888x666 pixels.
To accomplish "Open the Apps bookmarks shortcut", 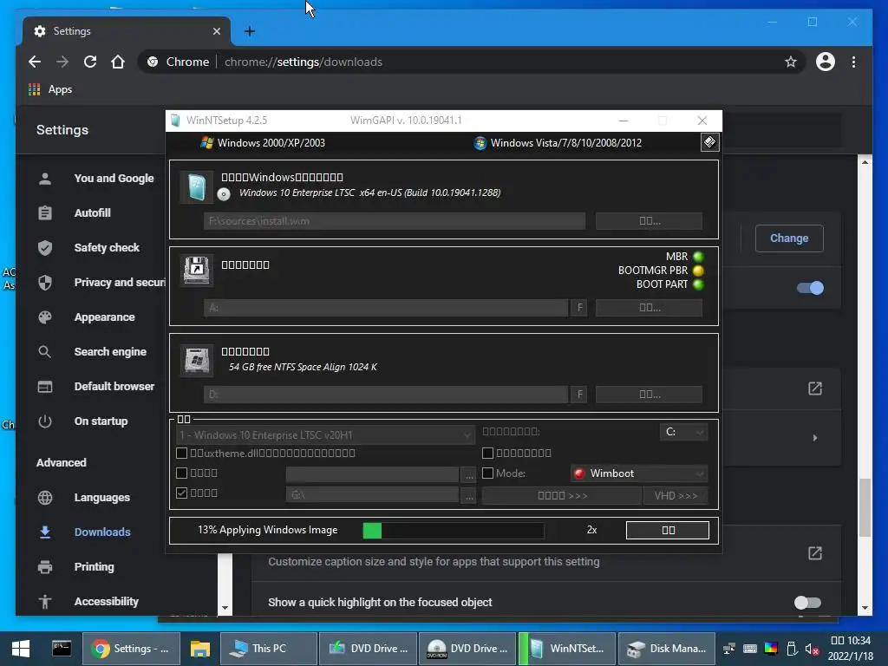I will [50, 89].
